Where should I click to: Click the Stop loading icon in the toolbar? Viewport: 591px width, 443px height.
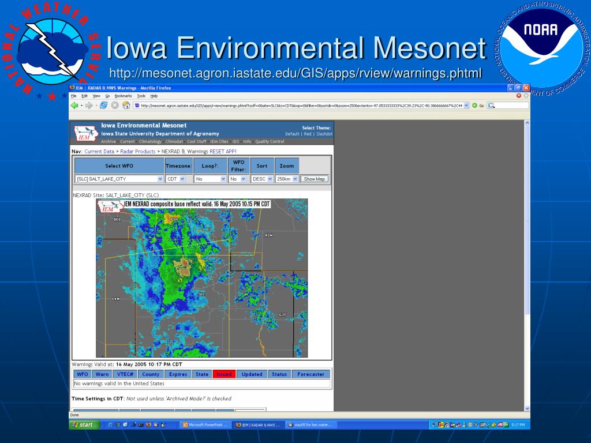pos(115,106)
